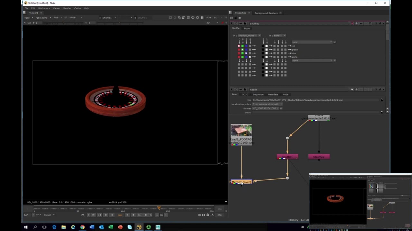Clear all properties panels icon
The height and width of the screenshot is (231, 412).
pos(239,18)
